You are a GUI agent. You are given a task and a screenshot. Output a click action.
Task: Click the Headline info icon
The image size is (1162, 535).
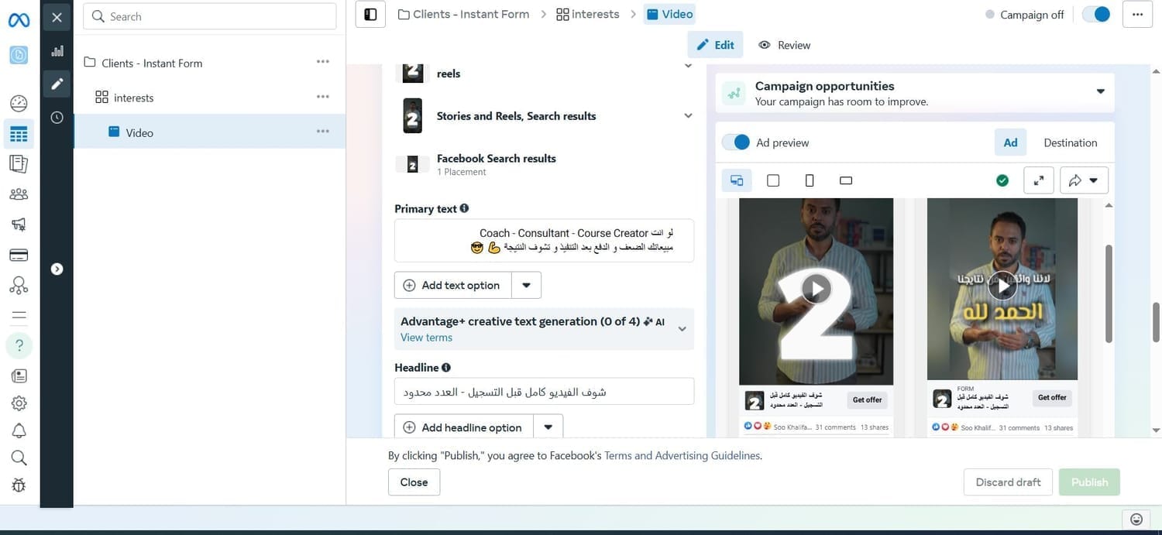[x=446, y=368]
